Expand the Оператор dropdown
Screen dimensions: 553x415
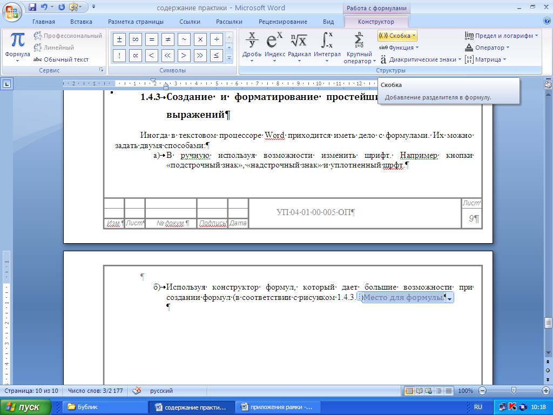click(487, 48)
